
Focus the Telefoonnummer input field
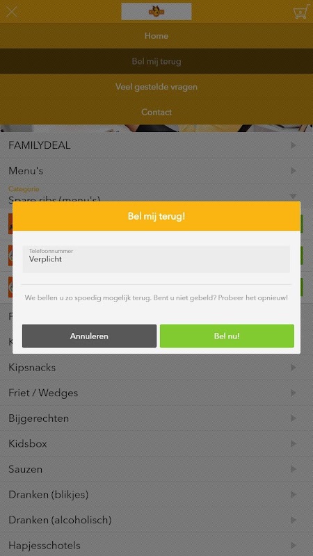pyautogui.click(x=156, y=259)
